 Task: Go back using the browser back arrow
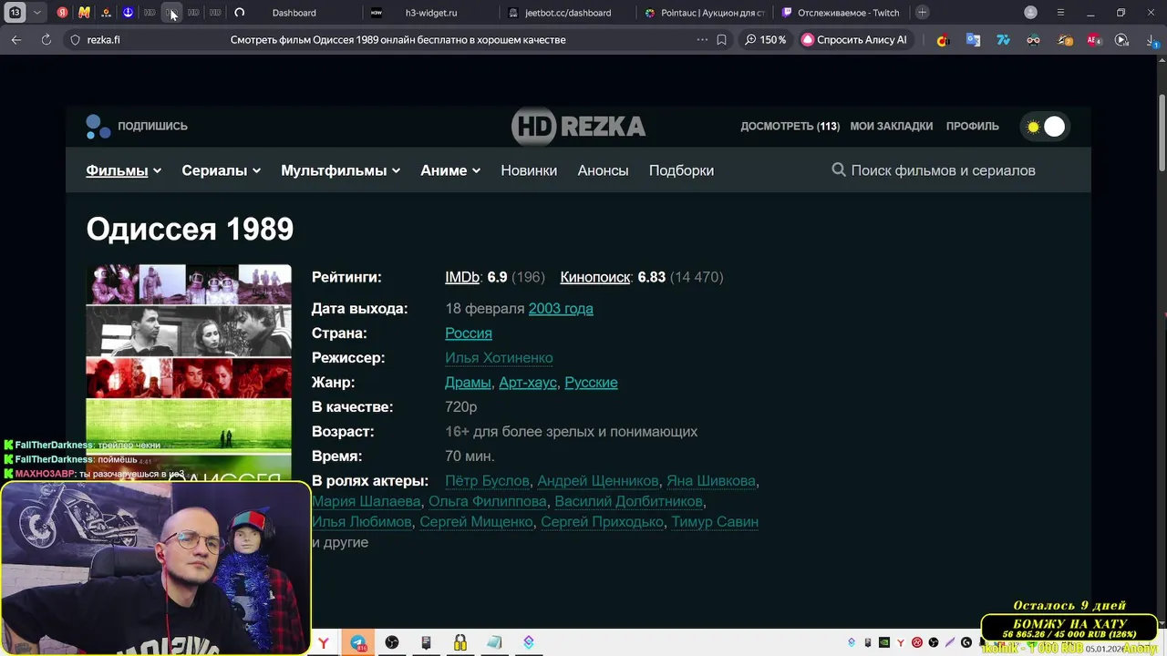16,40
